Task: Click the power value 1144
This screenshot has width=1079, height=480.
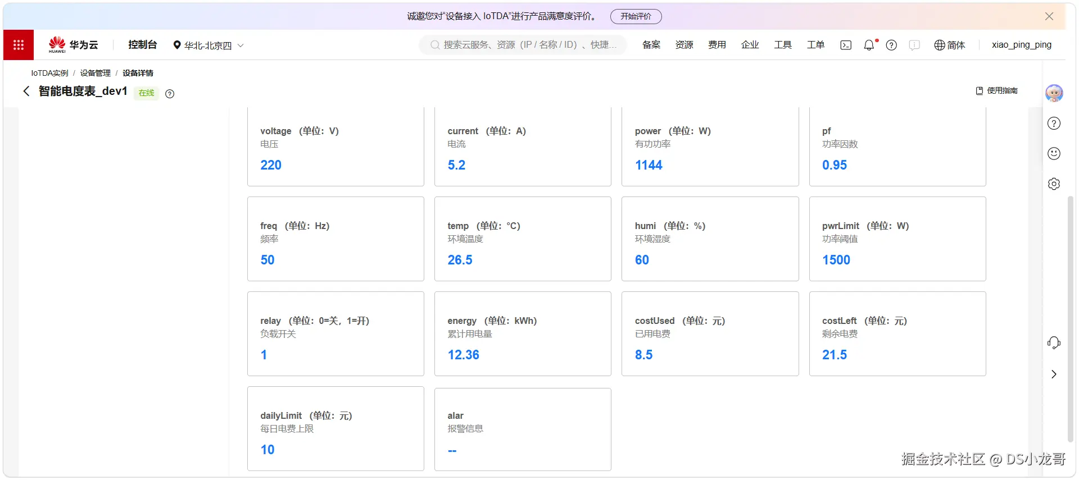Action: click(649, 165)
